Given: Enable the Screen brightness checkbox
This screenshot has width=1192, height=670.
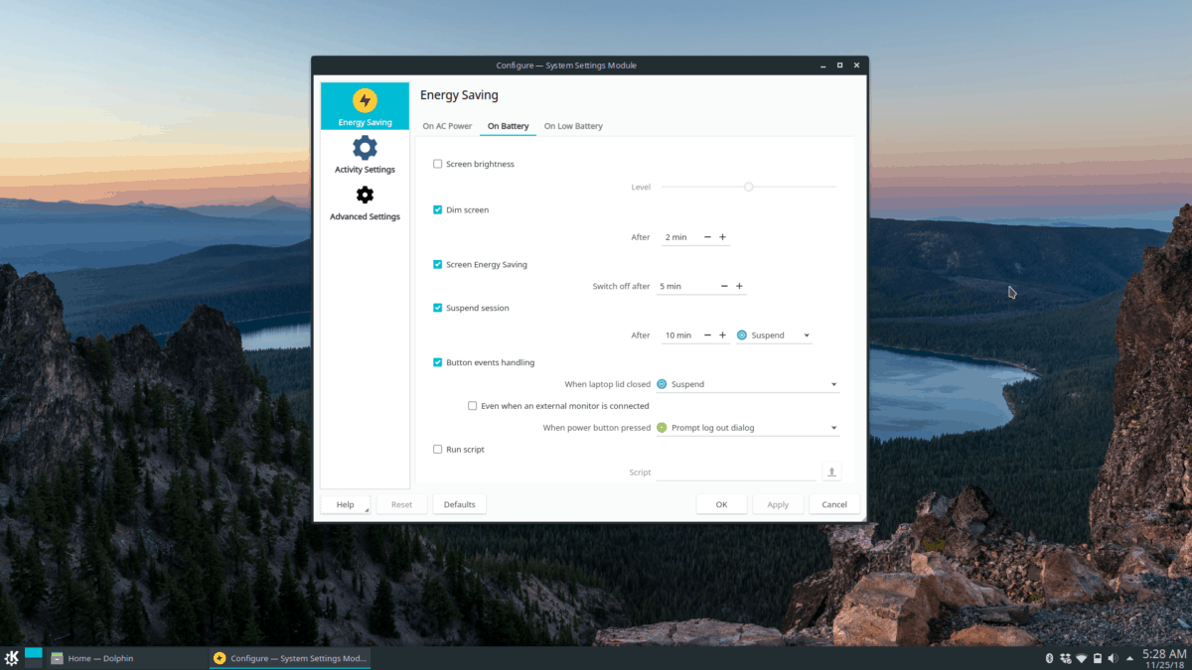Looking at the screenshot, I should point(438,164).
